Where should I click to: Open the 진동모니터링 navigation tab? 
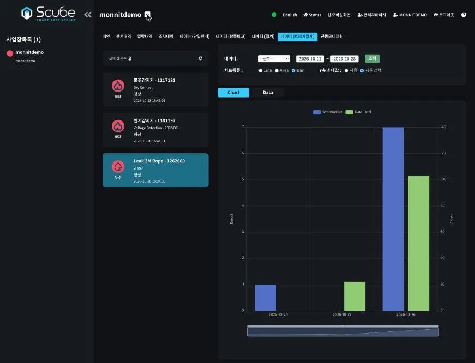[x=332, y=37]
